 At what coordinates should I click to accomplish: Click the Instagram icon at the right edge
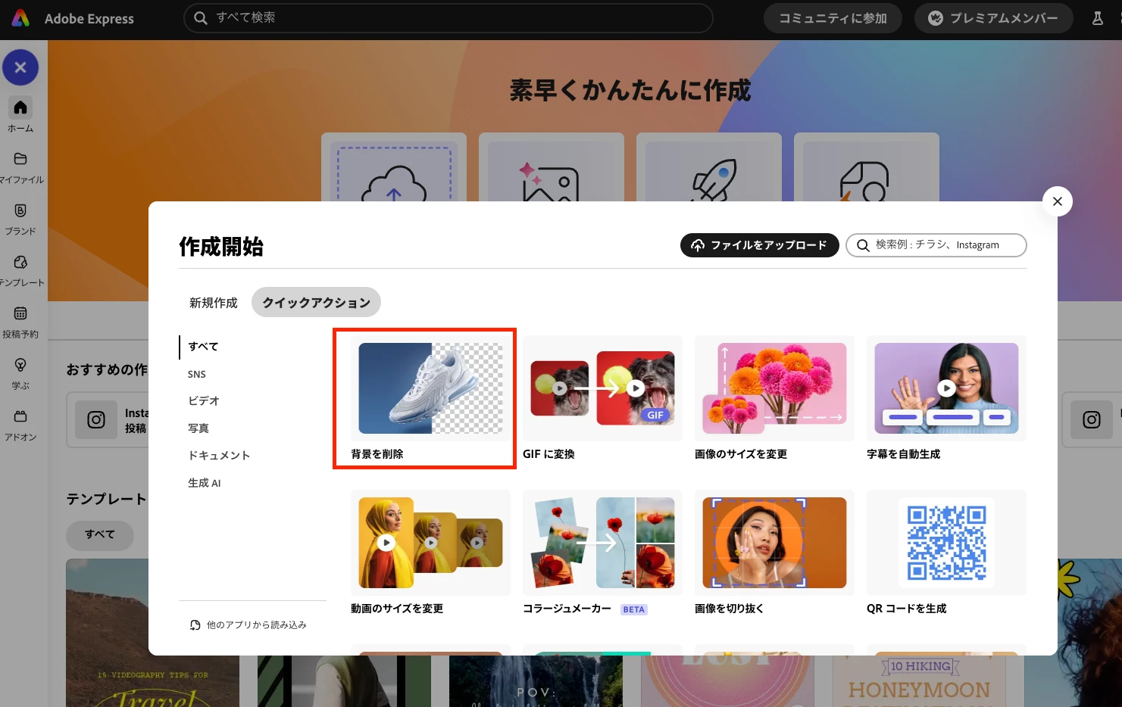click(x=1092, y=419)
